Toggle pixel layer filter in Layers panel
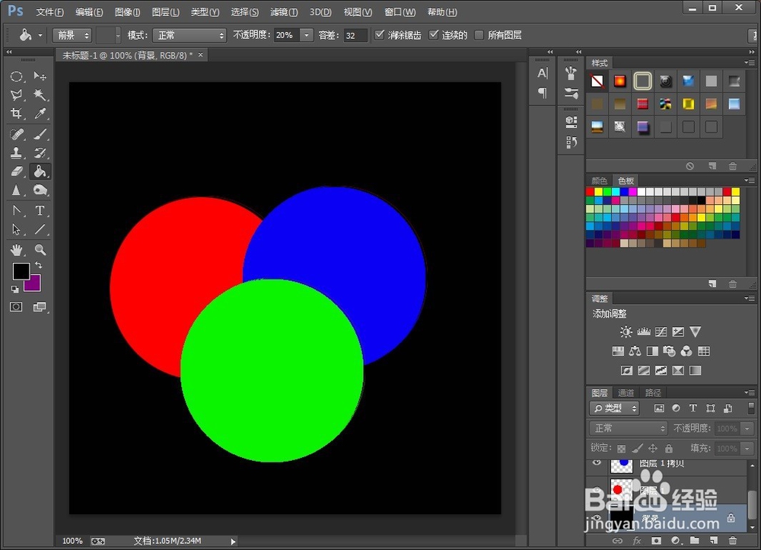This screenshot has width=761, height=550. [658, 408]
